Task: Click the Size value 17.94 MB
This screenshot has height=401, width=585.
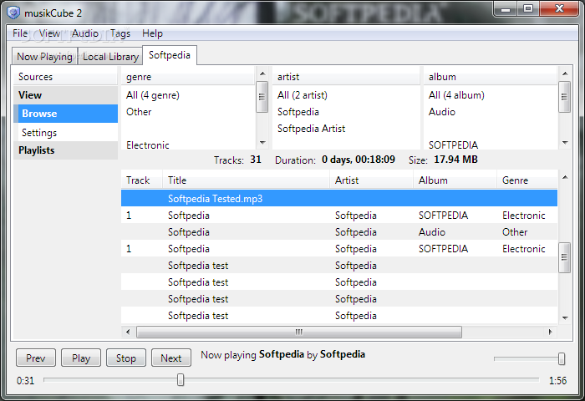Action: click(456, 160)
